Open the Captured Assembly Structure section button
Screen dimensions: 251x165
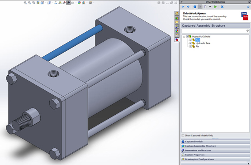pos(215,146)
